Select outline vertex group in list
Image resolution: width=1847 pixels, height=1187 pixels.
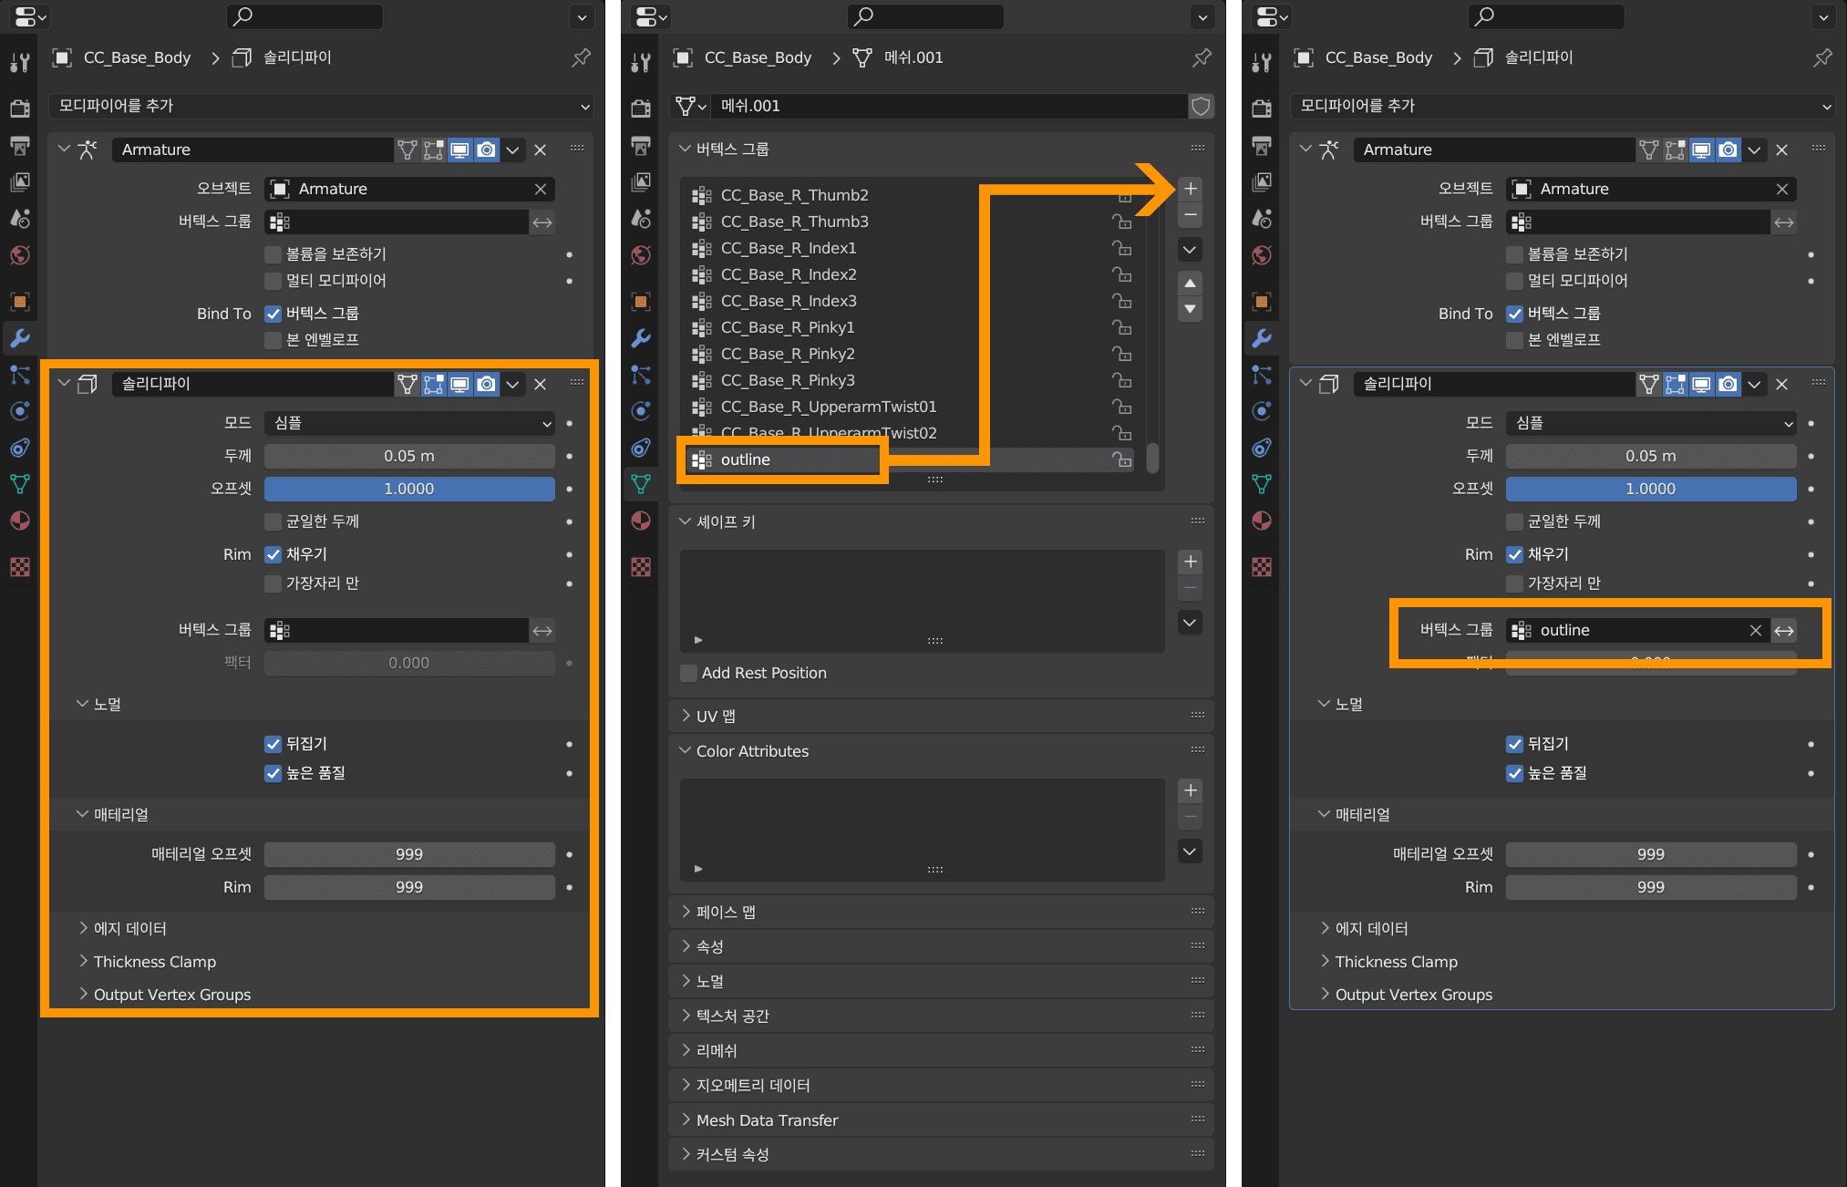912,459
